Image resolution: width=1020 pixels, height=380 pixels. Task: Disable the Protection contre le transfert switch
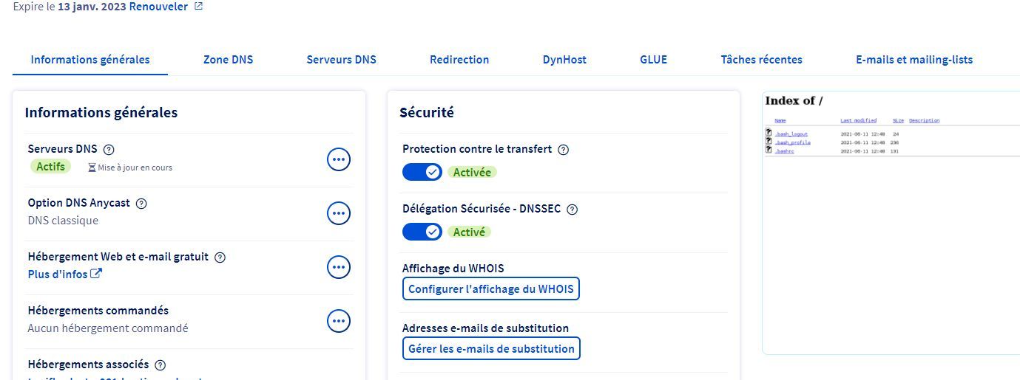(x=422, y=172)
